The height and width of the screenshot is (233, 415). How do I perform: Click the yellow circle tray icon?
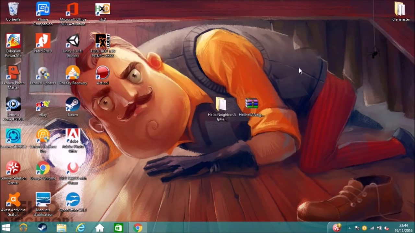click(x=364, y=228)
